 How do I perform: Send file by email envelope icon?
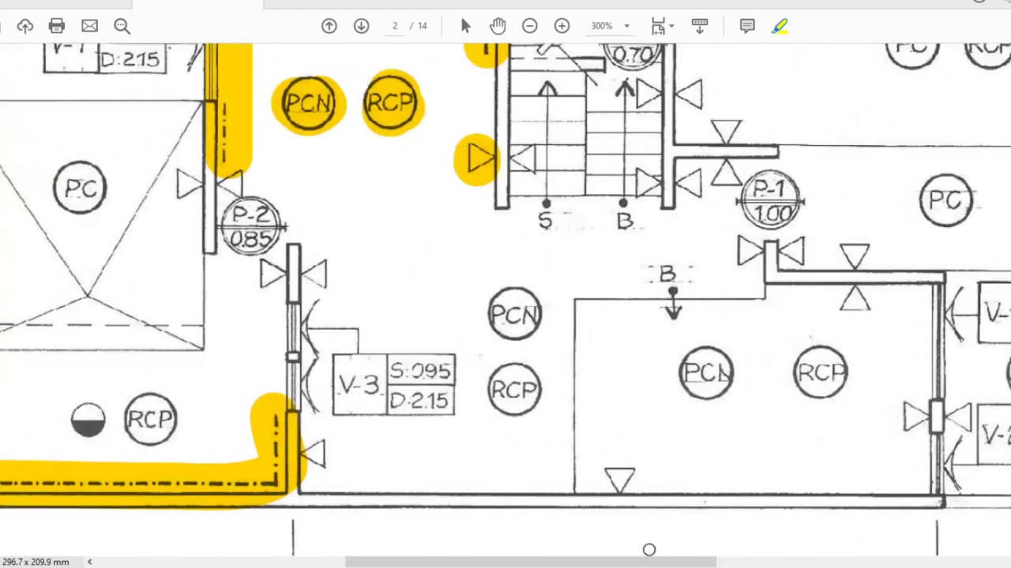(x=89, y=26)
